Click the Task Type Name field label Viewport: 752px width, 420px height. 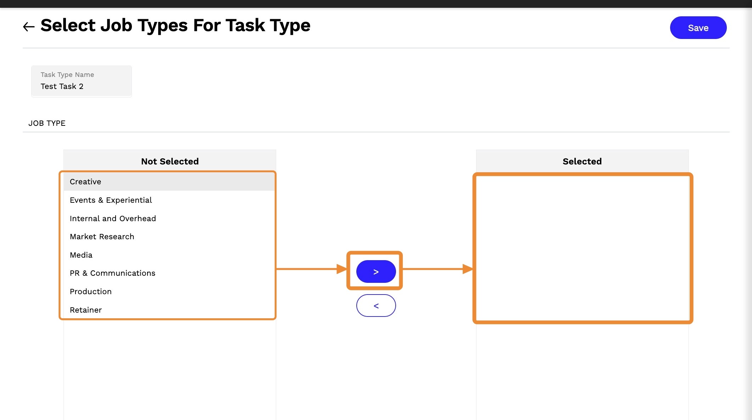tap(67, 74)
